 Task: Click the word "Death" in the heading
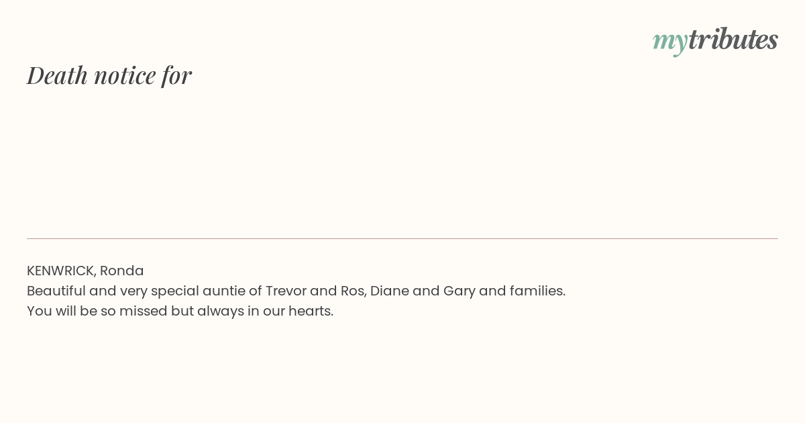point(58,75)
